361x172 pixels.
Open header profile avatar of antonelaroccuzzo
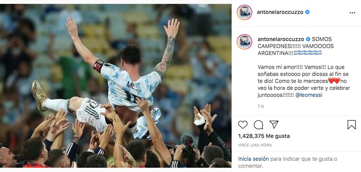(x=244, y=12)
